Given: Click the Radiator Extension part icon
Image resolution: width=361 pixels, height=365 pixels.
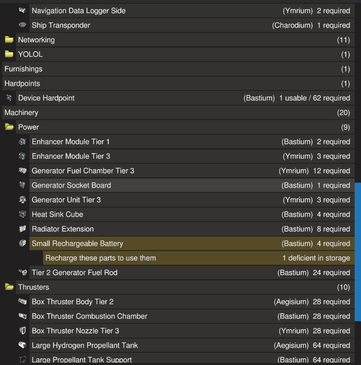Looking at the screenshot, I should pos(23,229).
